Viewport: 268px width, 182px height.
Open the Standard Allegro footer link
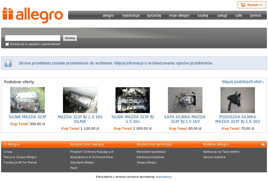coord(82,162)
